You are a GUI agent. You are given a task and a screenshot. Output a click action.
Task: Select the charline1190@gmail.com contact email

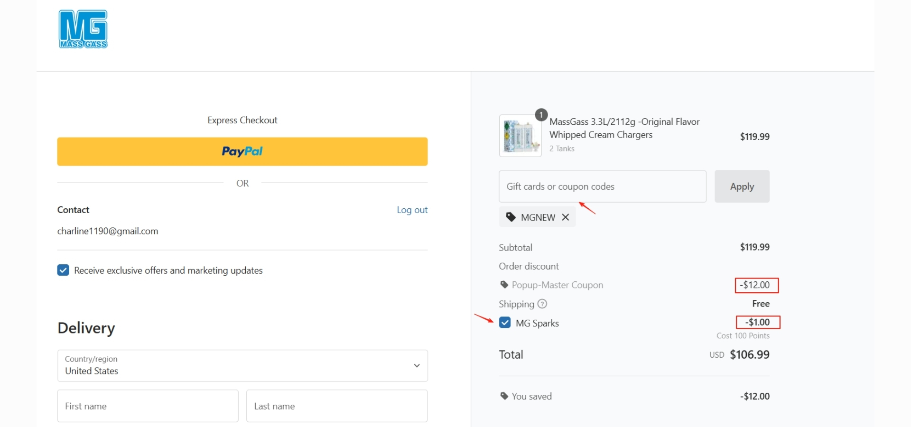coord(108,231)
